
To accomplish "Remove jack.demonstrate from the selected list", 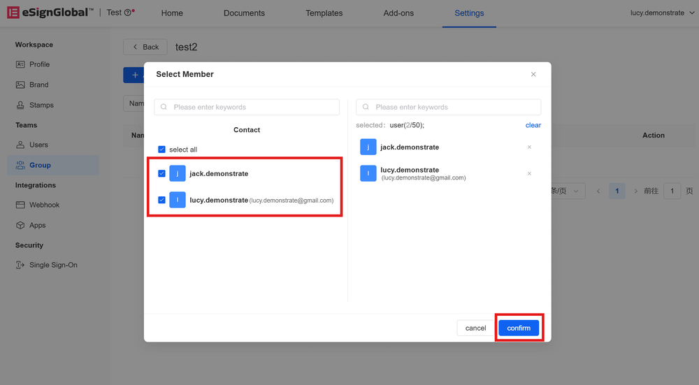I will click(x=529, y=147).
